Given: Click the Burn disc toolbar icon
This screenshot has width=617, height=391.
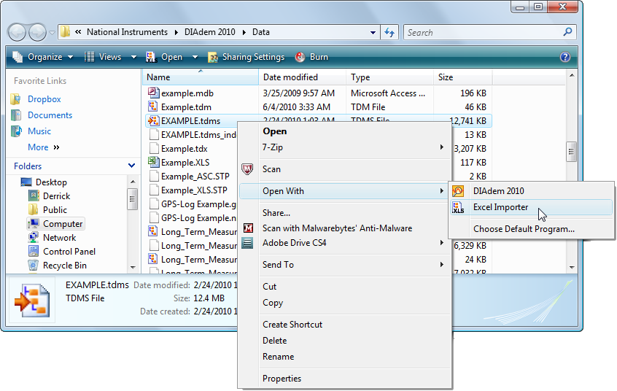Looking at the screenshot, I should (300, 57).
